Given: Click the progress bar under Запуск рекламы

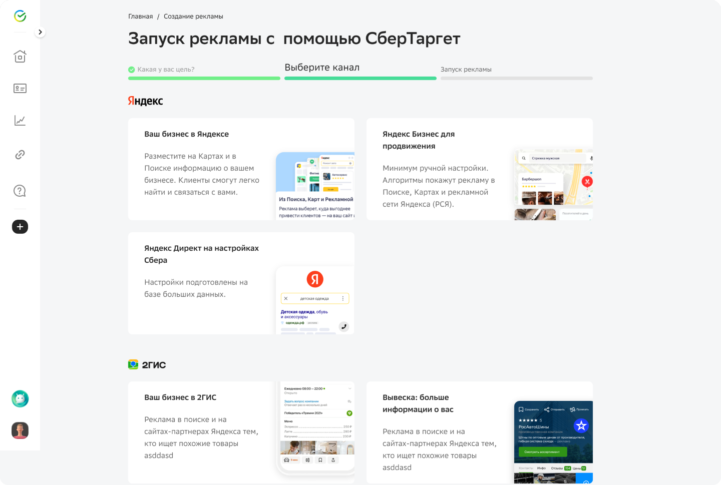Looking at the screenshot, I should pos(517,79).
